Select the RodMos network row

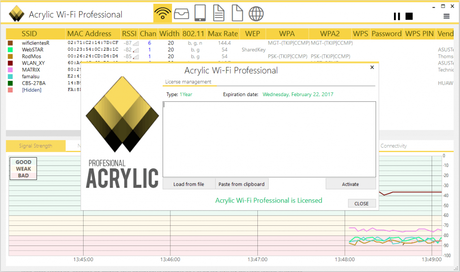pyautogui.click(x=230, y=57)
